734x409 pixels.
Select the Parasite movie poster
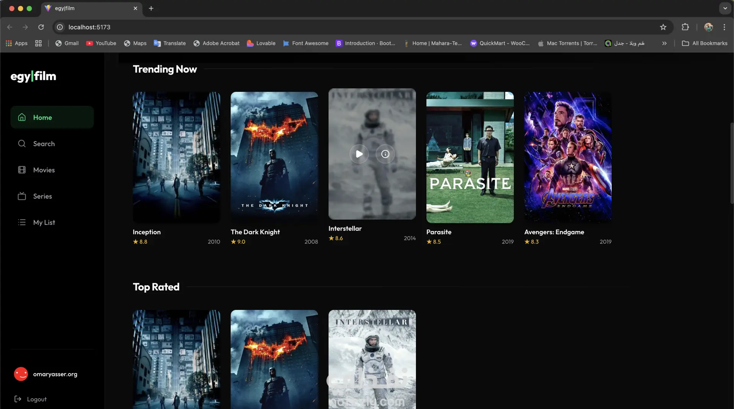pos(470,157)
